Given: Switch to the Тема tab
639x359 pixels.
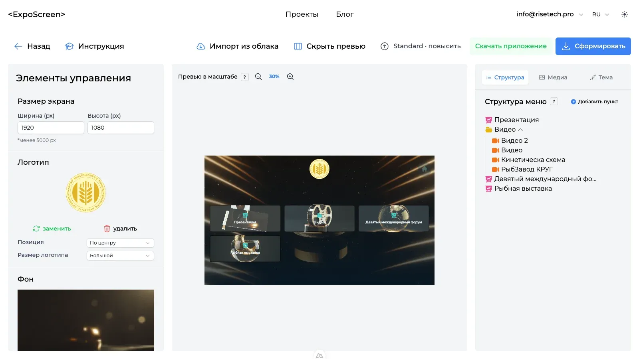Looking at the screenshot, I should tap(601, 77).
